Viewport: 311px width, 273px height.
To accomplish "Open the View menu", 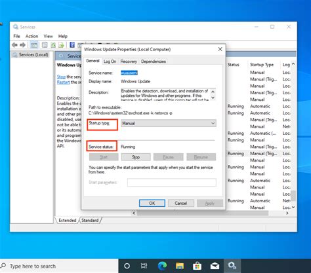I will click(x=48, y=36).
